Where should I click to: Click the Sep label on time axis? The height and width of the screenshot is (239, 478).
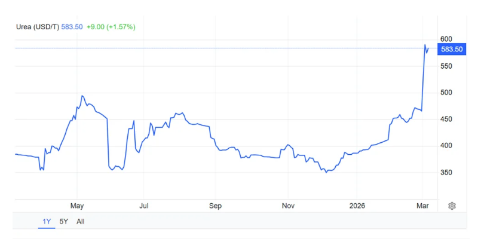(216, 206)
